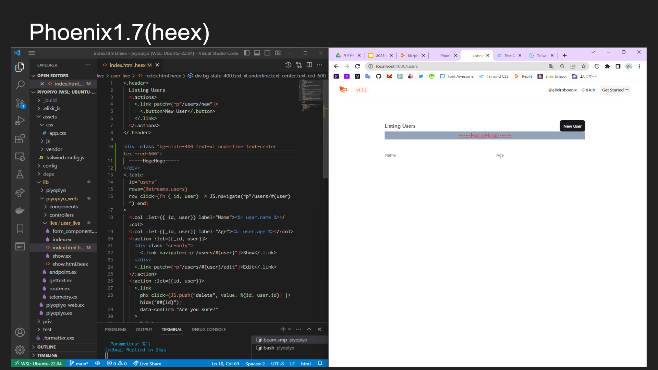
Task: Open the Manage gear icon
Action: click(20, 350)
